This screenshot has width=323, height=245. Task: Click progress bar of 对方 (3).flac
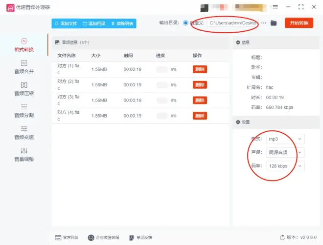click(162, 101)
